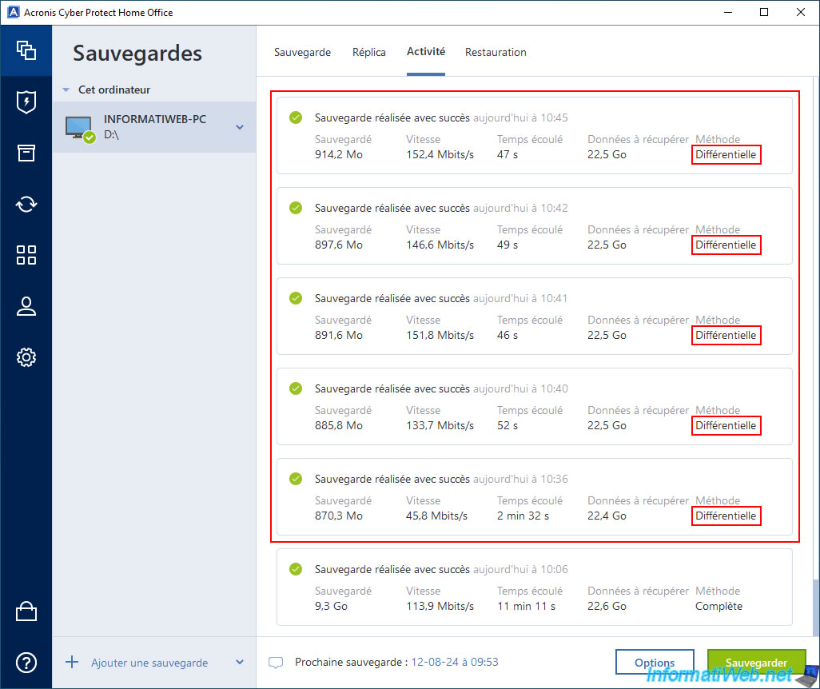Screen dimensions: 820x689
Task: Click the 914,2 Mo saved value
Action: tap(338, 155)
